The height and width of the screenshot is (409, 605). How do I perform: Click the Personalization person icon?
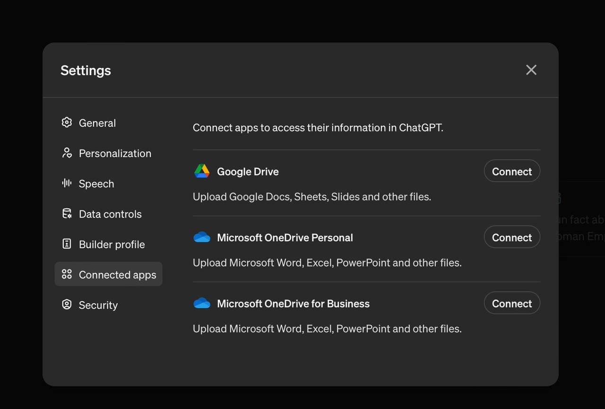[x=67, y=153]
